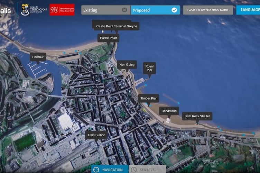This screenshot has height=173, width=260.
Task: Click the X icon on Existing toggle
Action: coord(124,10)
